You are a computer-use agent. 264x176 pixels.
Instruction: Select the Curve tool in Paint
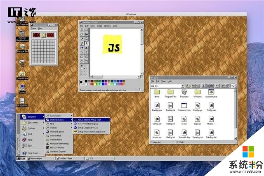(86, 52)
